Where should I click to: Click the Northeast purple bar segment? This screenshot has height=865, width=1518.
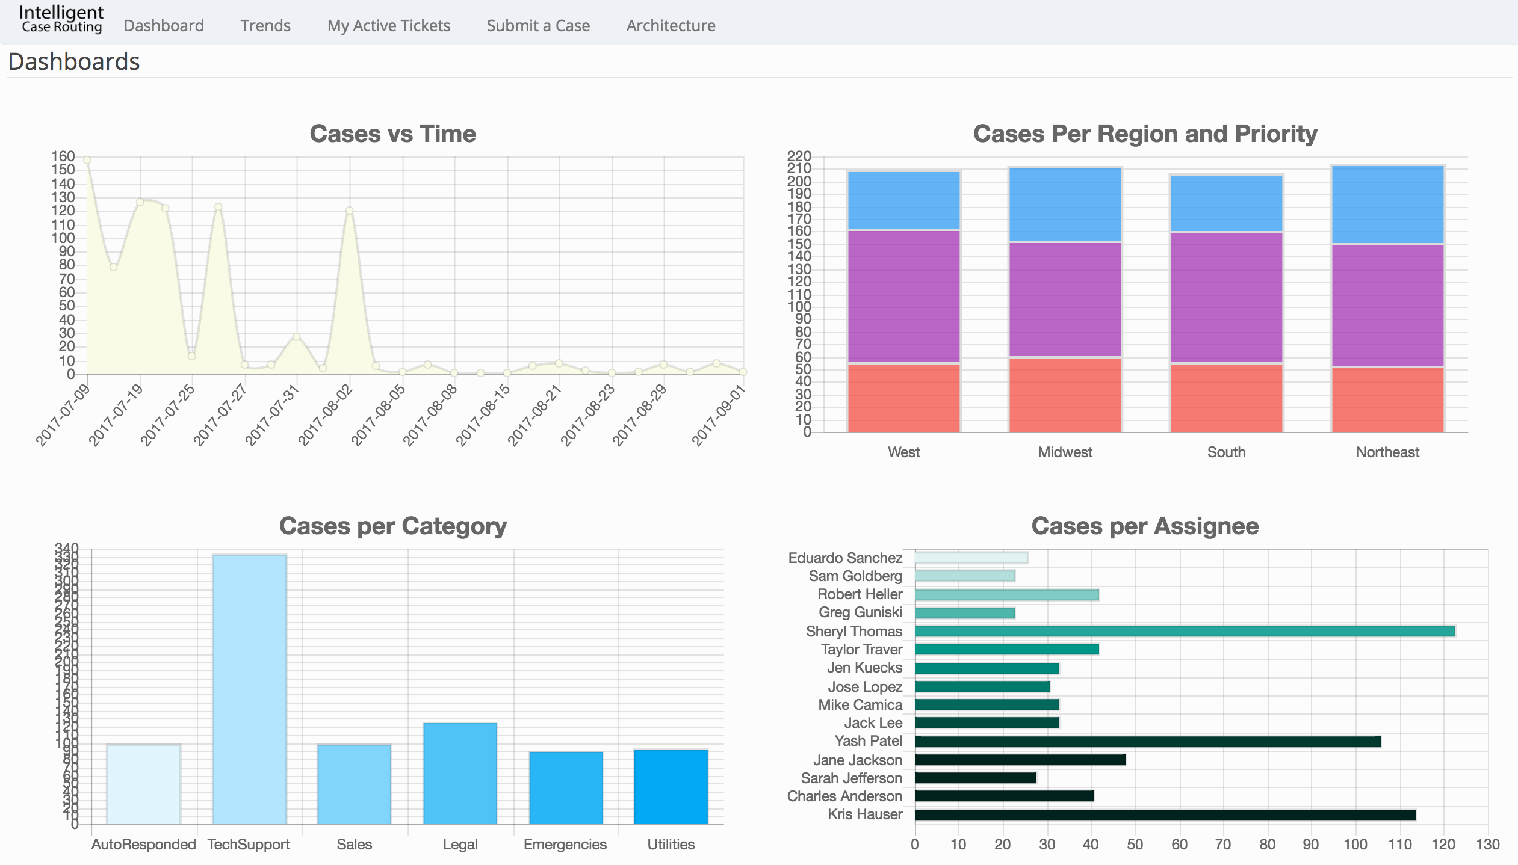click(1388, 306)
